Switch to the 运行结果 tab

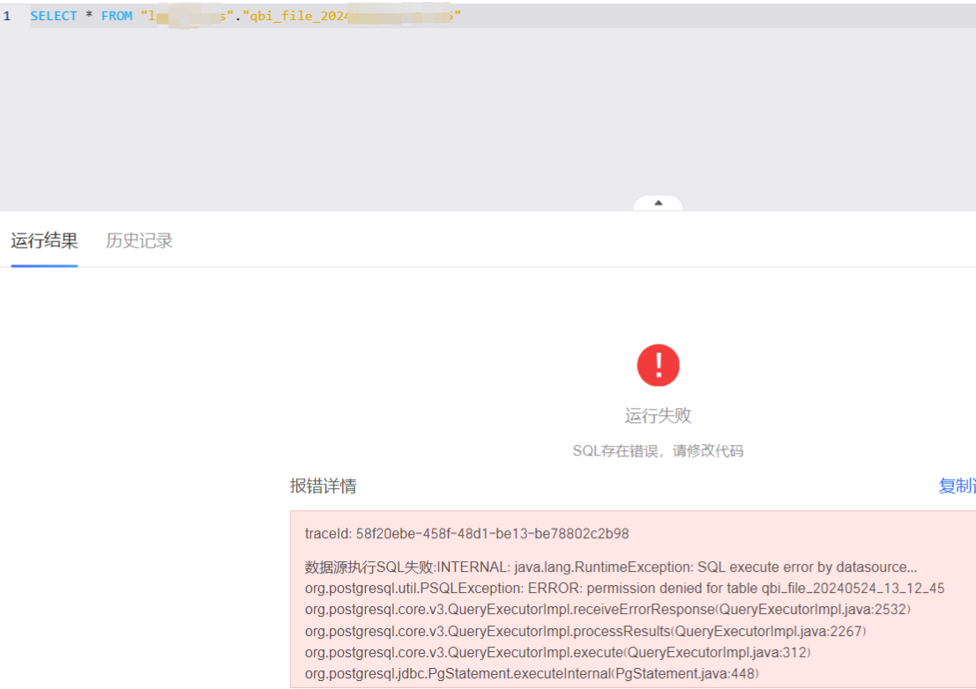click(44, 241)
